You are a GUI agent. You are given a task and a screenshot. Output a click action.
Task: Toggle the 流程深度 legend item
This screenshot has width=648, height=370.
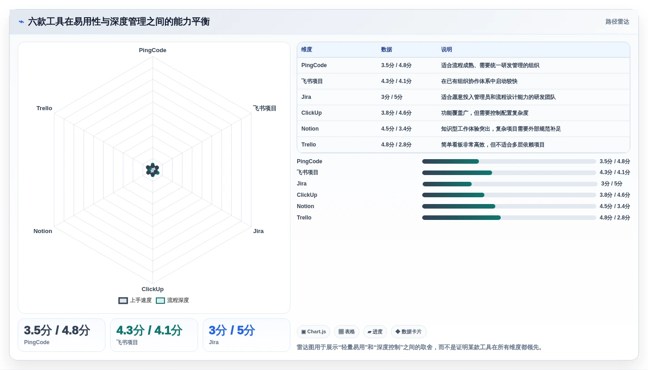pyautogui.click(x=172, y=300)
